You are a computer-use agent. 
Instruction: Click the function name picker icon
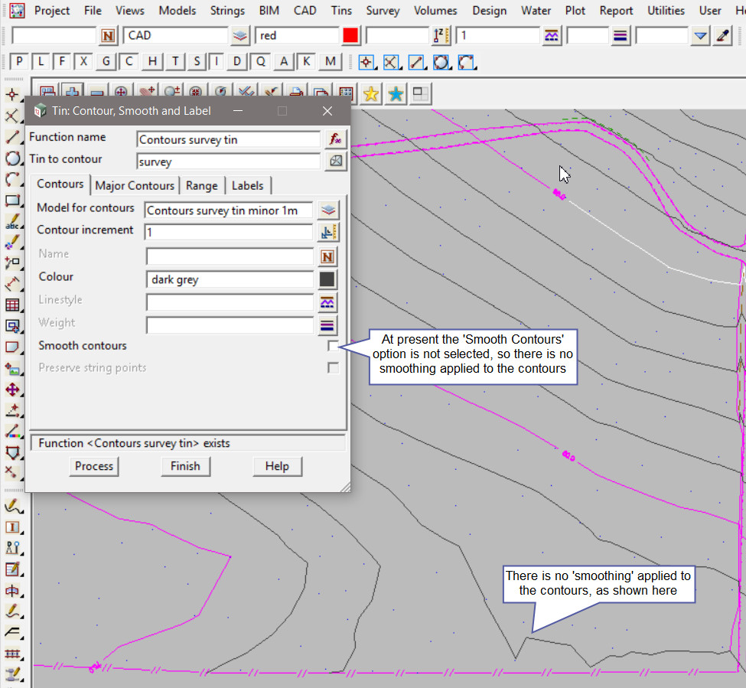click(334, 139)
